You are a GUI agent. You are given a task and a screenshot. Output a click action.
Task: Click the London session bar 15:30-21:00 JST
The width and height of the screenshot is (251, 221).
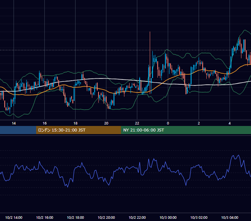click(78, 130)
